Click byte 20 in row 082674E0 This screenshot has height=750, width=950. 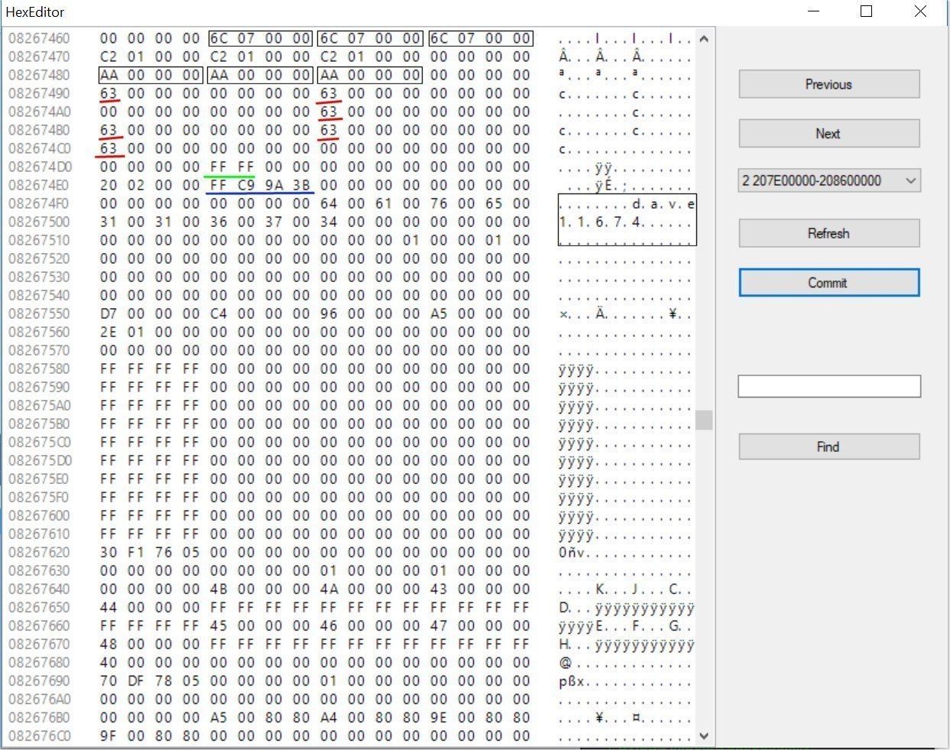pyautogui.click(x=109, y=185)
